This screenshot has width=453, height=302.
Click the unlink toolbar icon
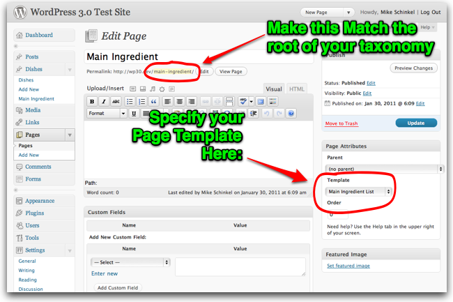[x=217, y=101]
